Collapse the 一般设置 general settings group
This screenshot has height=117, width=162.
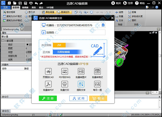point(3,41)
